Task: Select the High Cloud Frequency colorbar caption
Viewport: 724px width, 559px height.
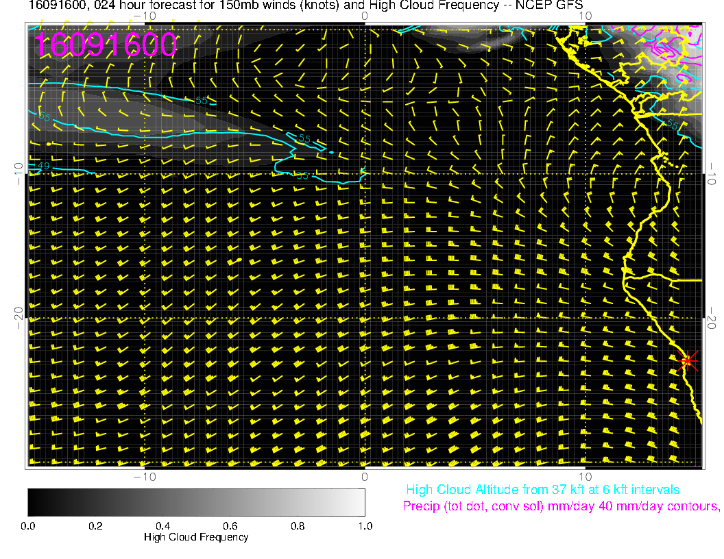Action: [x=196, y=537]
